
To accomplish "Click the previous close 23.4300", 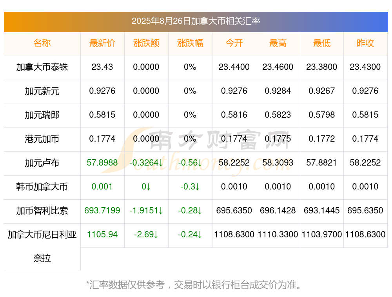I will 365,67.
